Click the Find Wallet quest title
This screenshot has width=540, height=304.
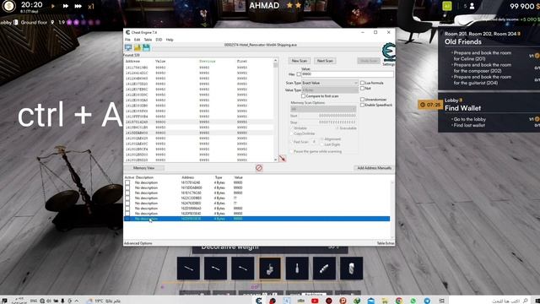tap(462, 108)
